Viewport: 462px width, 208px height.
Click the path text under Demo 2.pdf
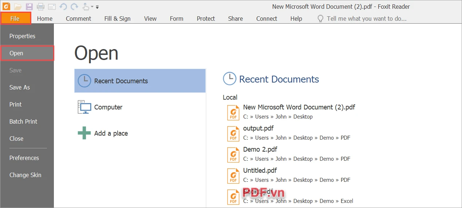coord(297,159)
